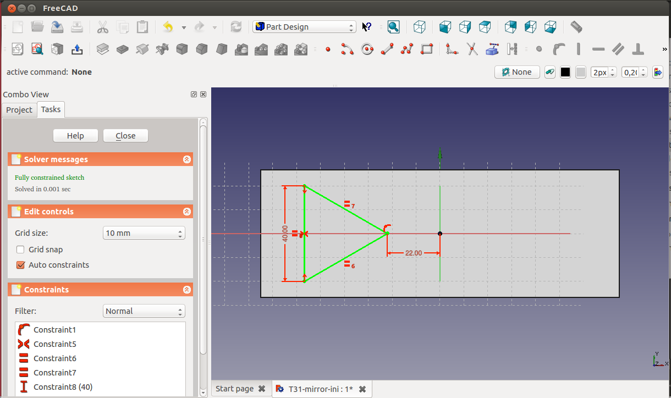Viewport: 671px width, 398px height.
Task: Click the What's This help cursor icon
Action: coord(367,26)
